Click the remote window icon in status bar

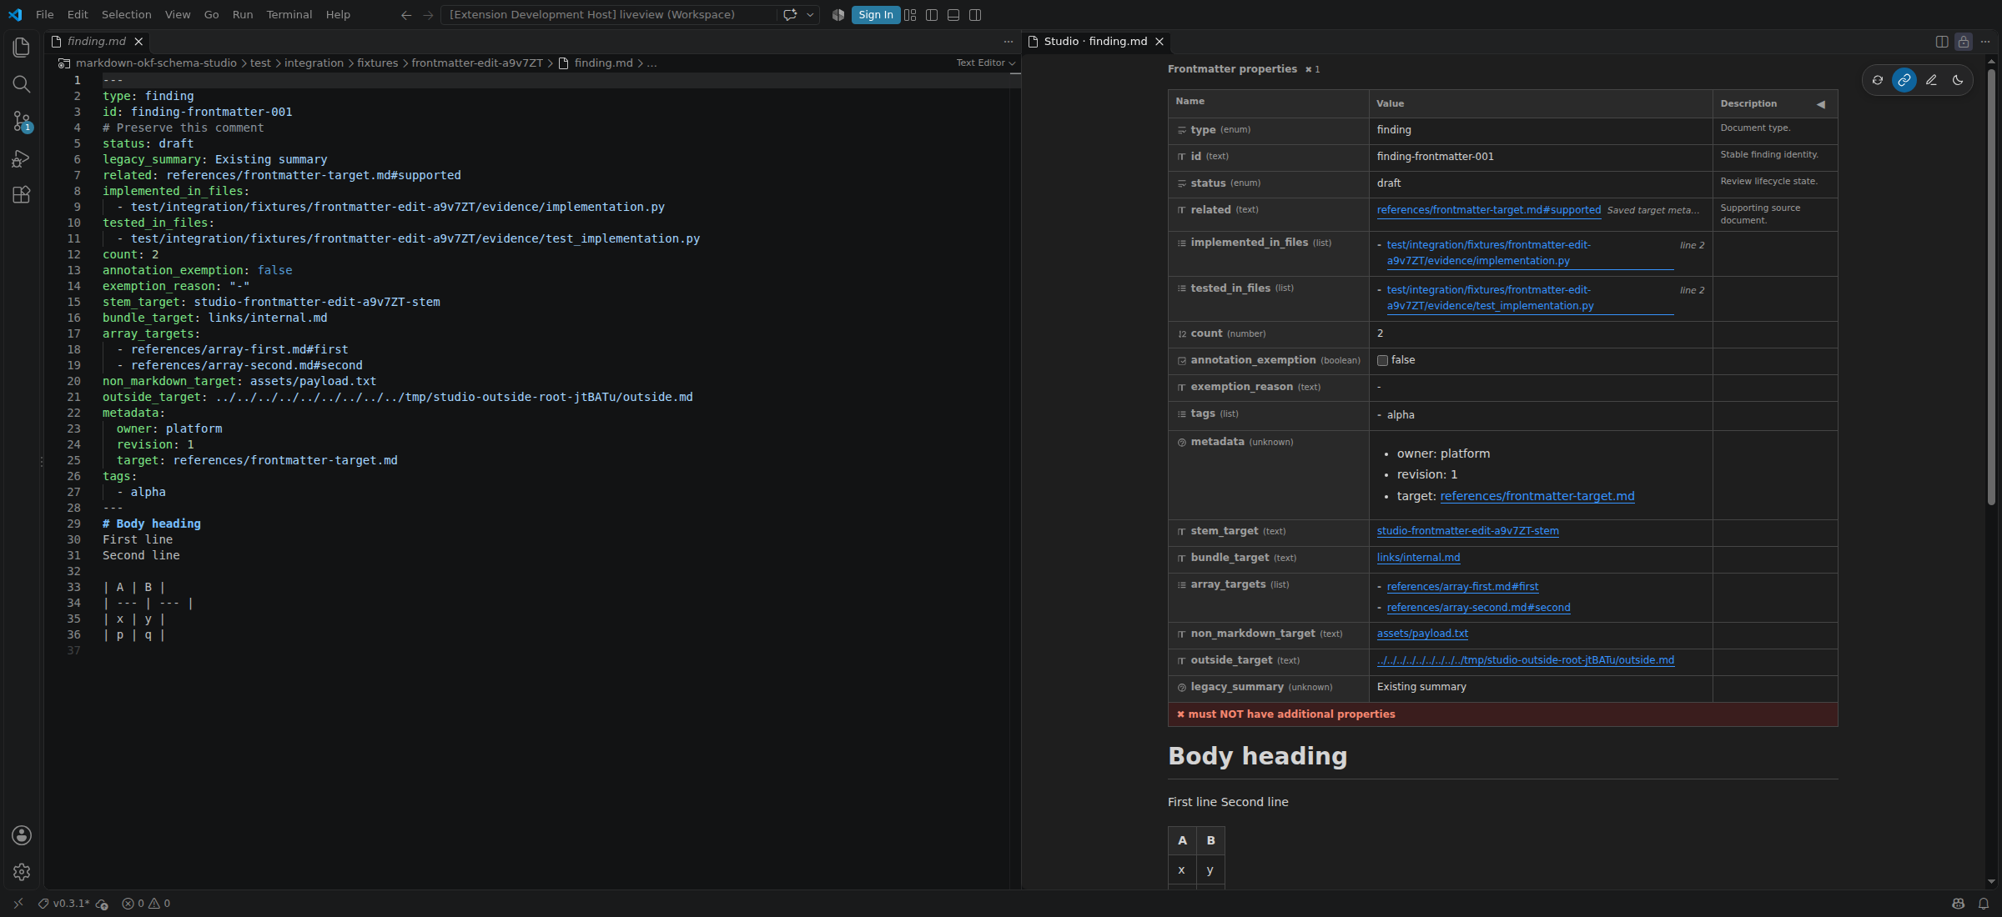pos(18,904)
